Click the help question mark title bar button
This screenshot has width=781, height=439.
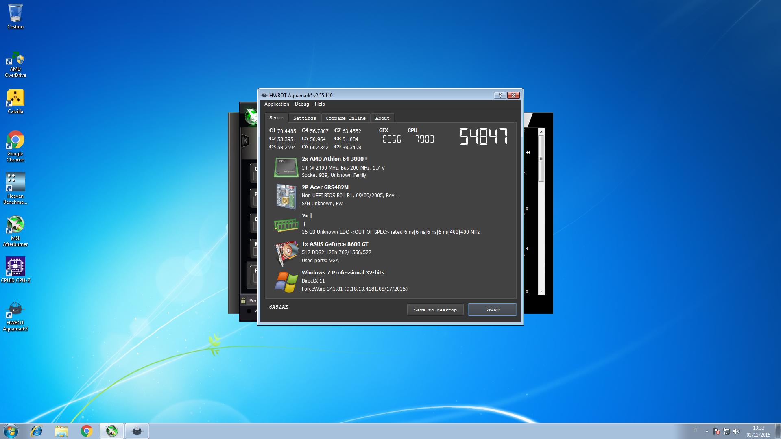[x=500, y=95]
